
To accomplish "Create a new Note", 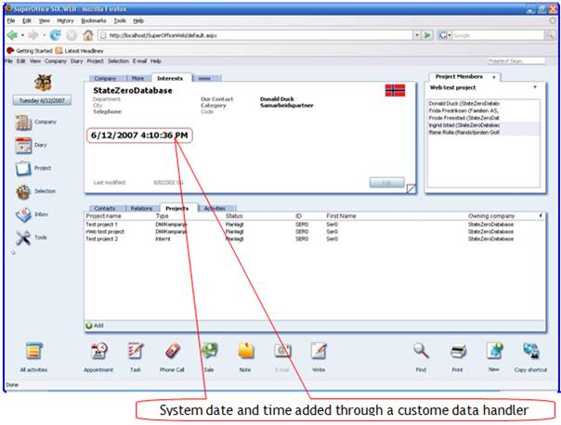I will point(245,351).
